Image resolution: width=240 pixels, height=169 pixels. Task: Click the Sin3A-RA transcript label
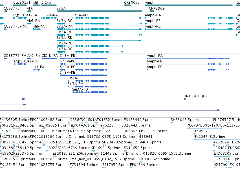pos(64,26)
